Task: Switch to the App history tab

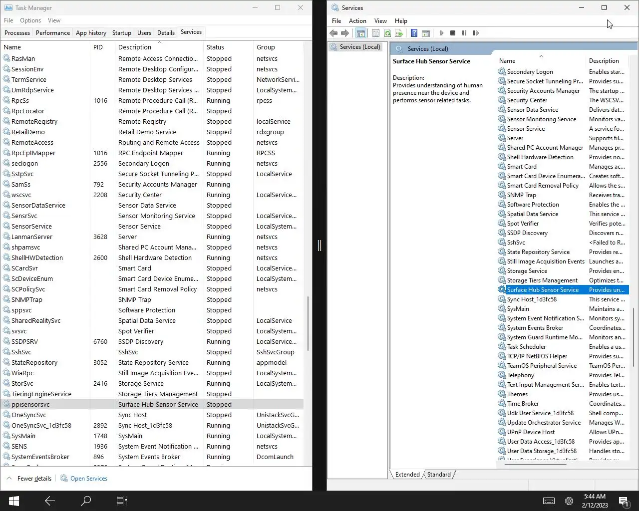Action: tap(91, 33)
